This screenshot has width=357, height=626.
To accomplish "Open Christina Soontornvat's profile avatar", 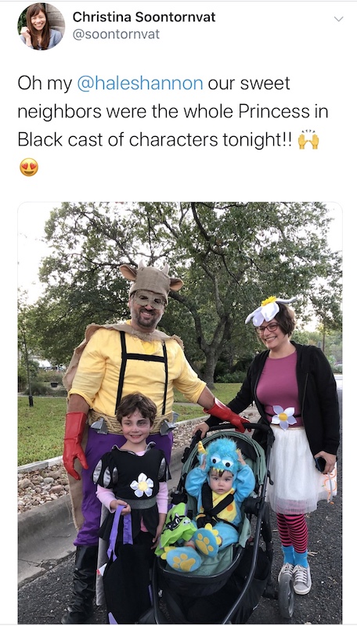I will 41,27.
